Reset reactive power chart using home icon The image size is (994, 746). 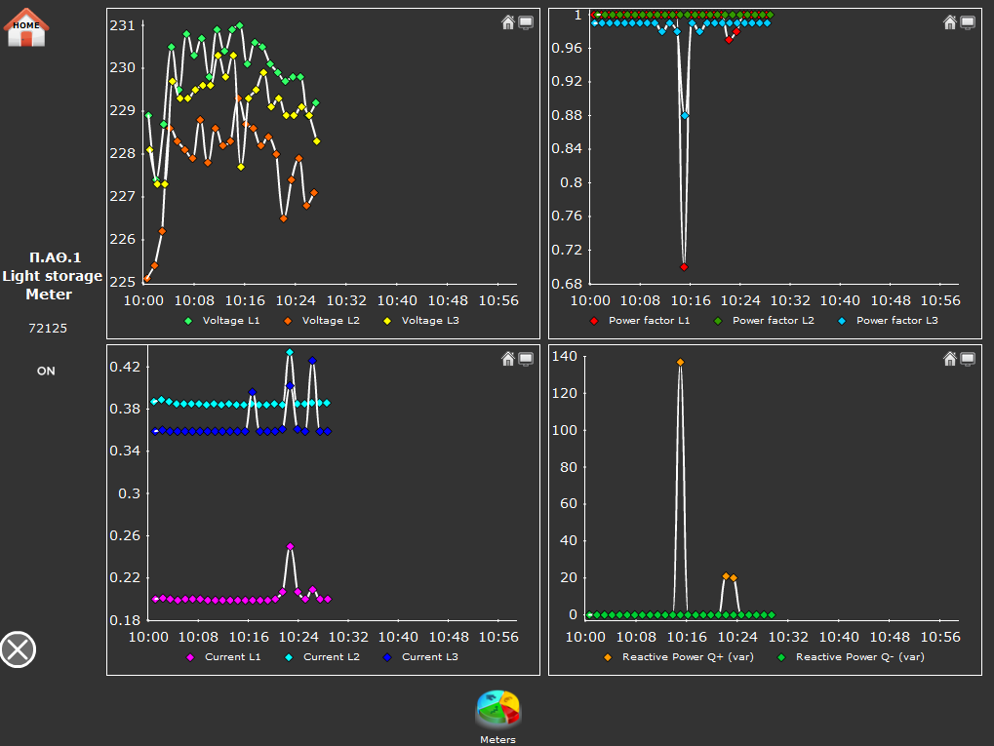coord(950,359)
